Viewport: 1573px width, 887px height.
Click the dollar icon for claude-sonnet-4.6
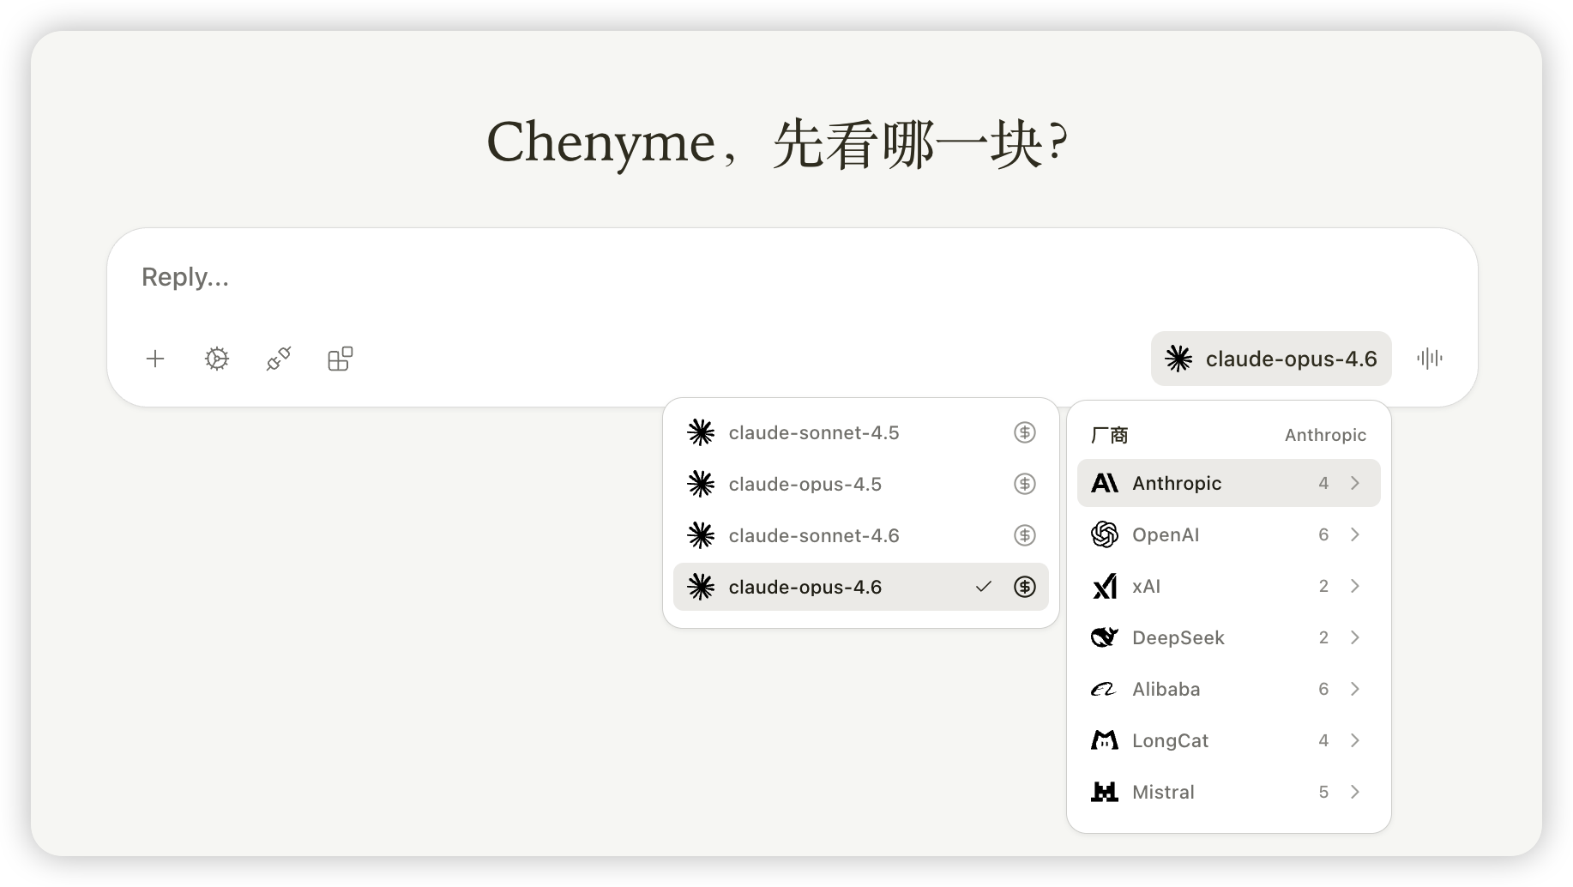pos(1025,535)
